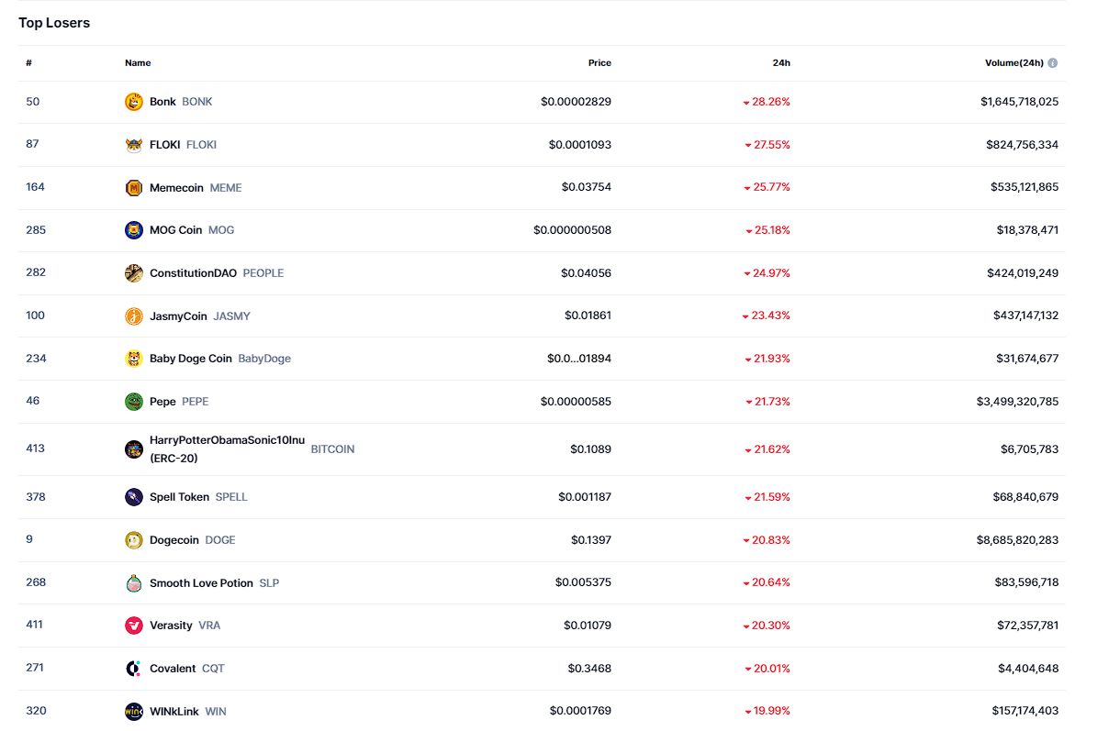The height and width of the screenshot is (731, 1120).
Task: Click the Memecoin logo icon
Action: point(134,188)
